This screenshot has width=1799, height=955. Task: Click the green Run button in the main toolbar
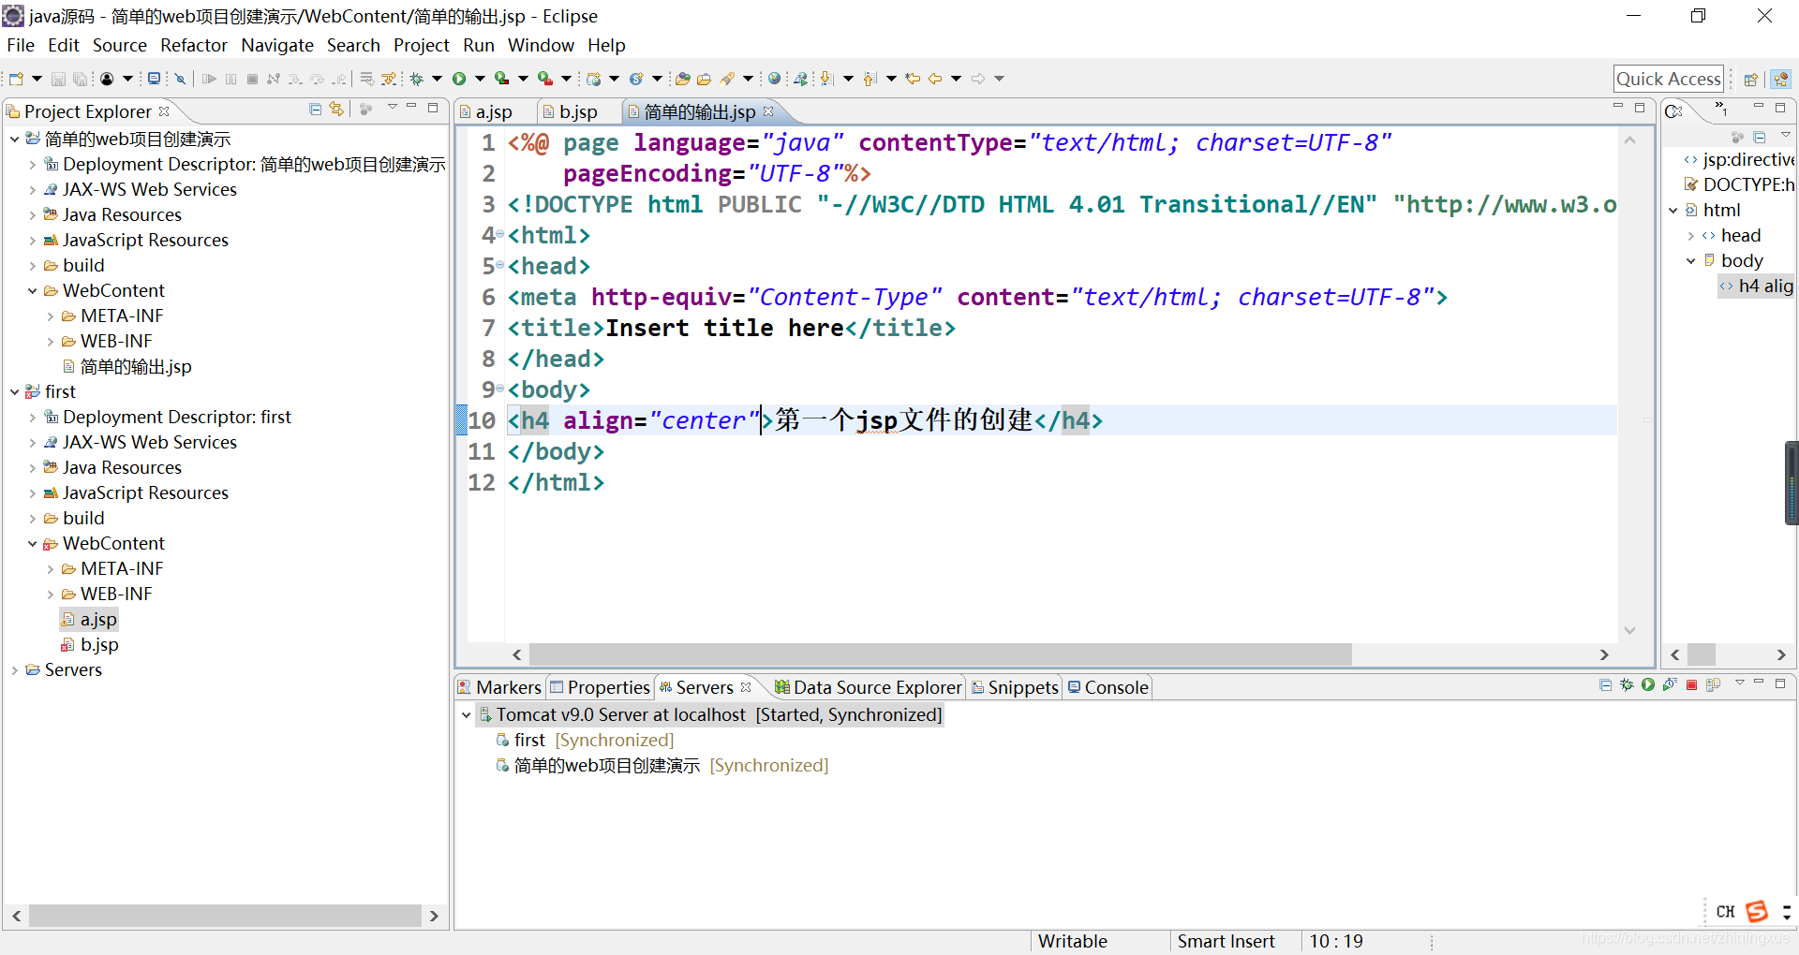[459, 79]
